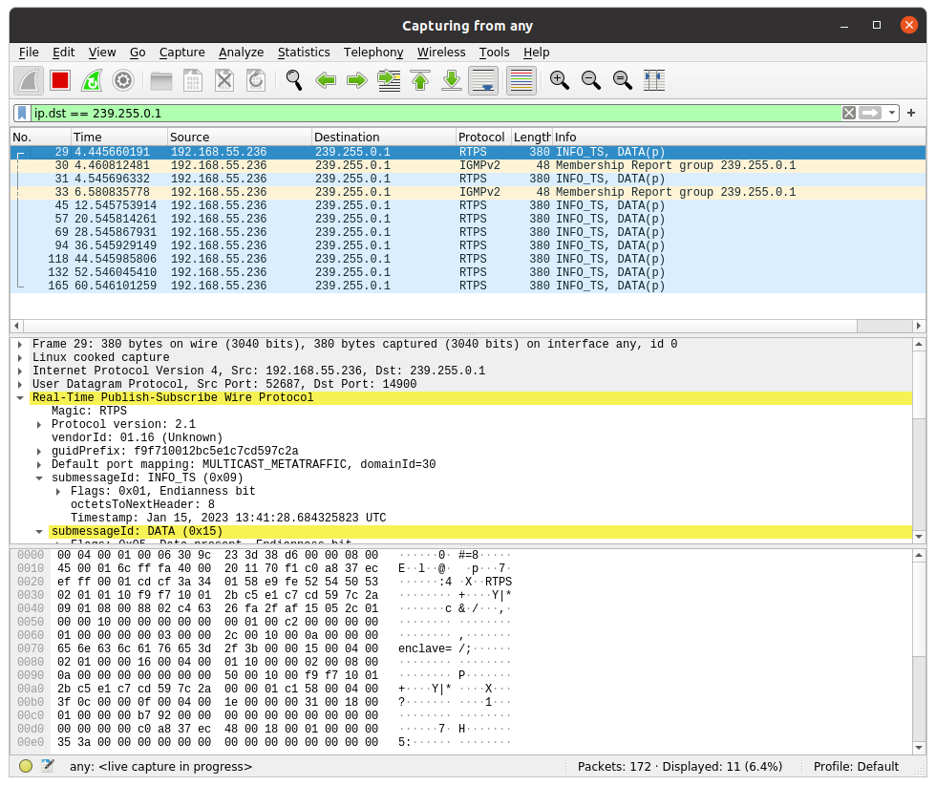Save this capture file icon
The image size is (936, 786).
pyautogui.click(x=193, y=80)
